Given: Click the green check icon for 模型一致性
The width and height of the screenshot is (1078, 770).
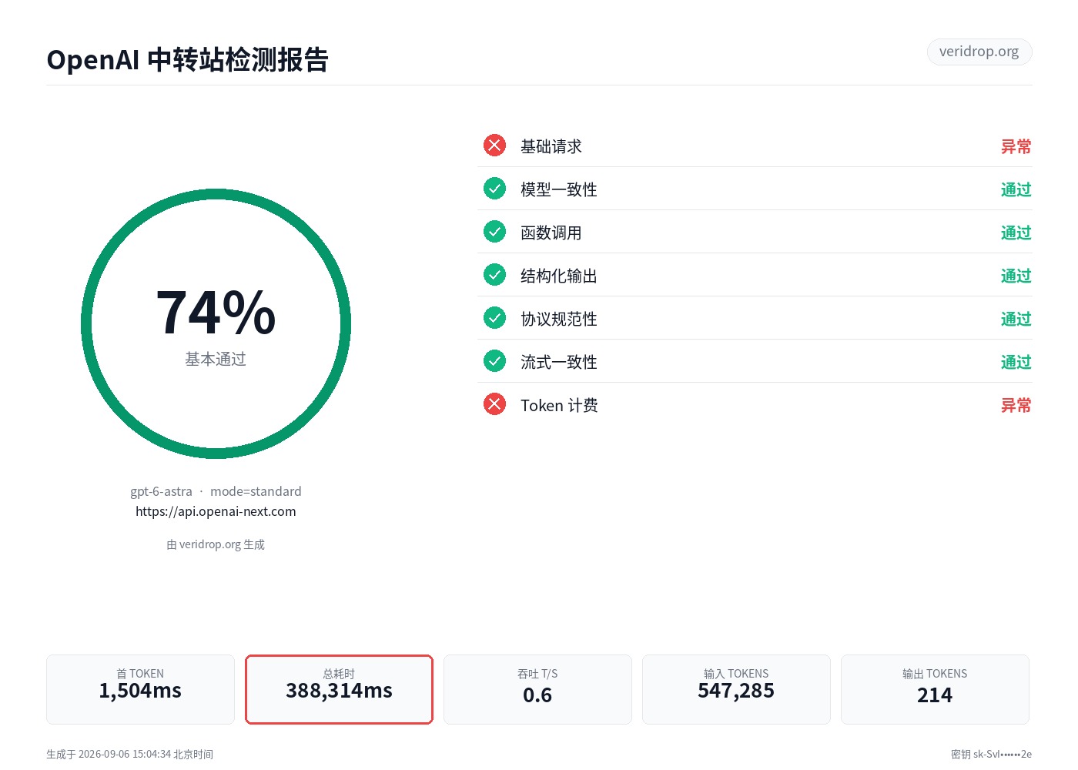Looking at the screenshot, I should [494, 189].
